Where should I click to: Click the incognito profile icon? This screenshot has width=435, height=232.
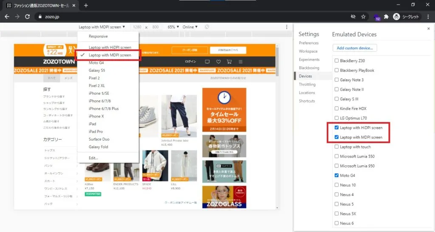396,17
